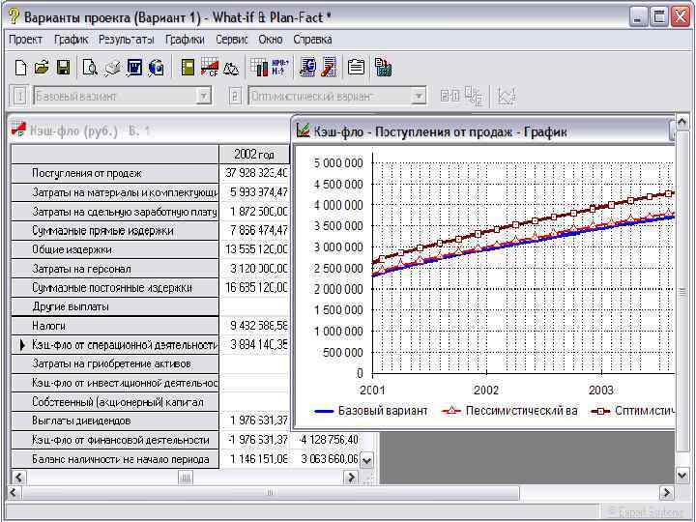696x522 pixels.
Task: Open the График menu
Action: tap(71, 40)
